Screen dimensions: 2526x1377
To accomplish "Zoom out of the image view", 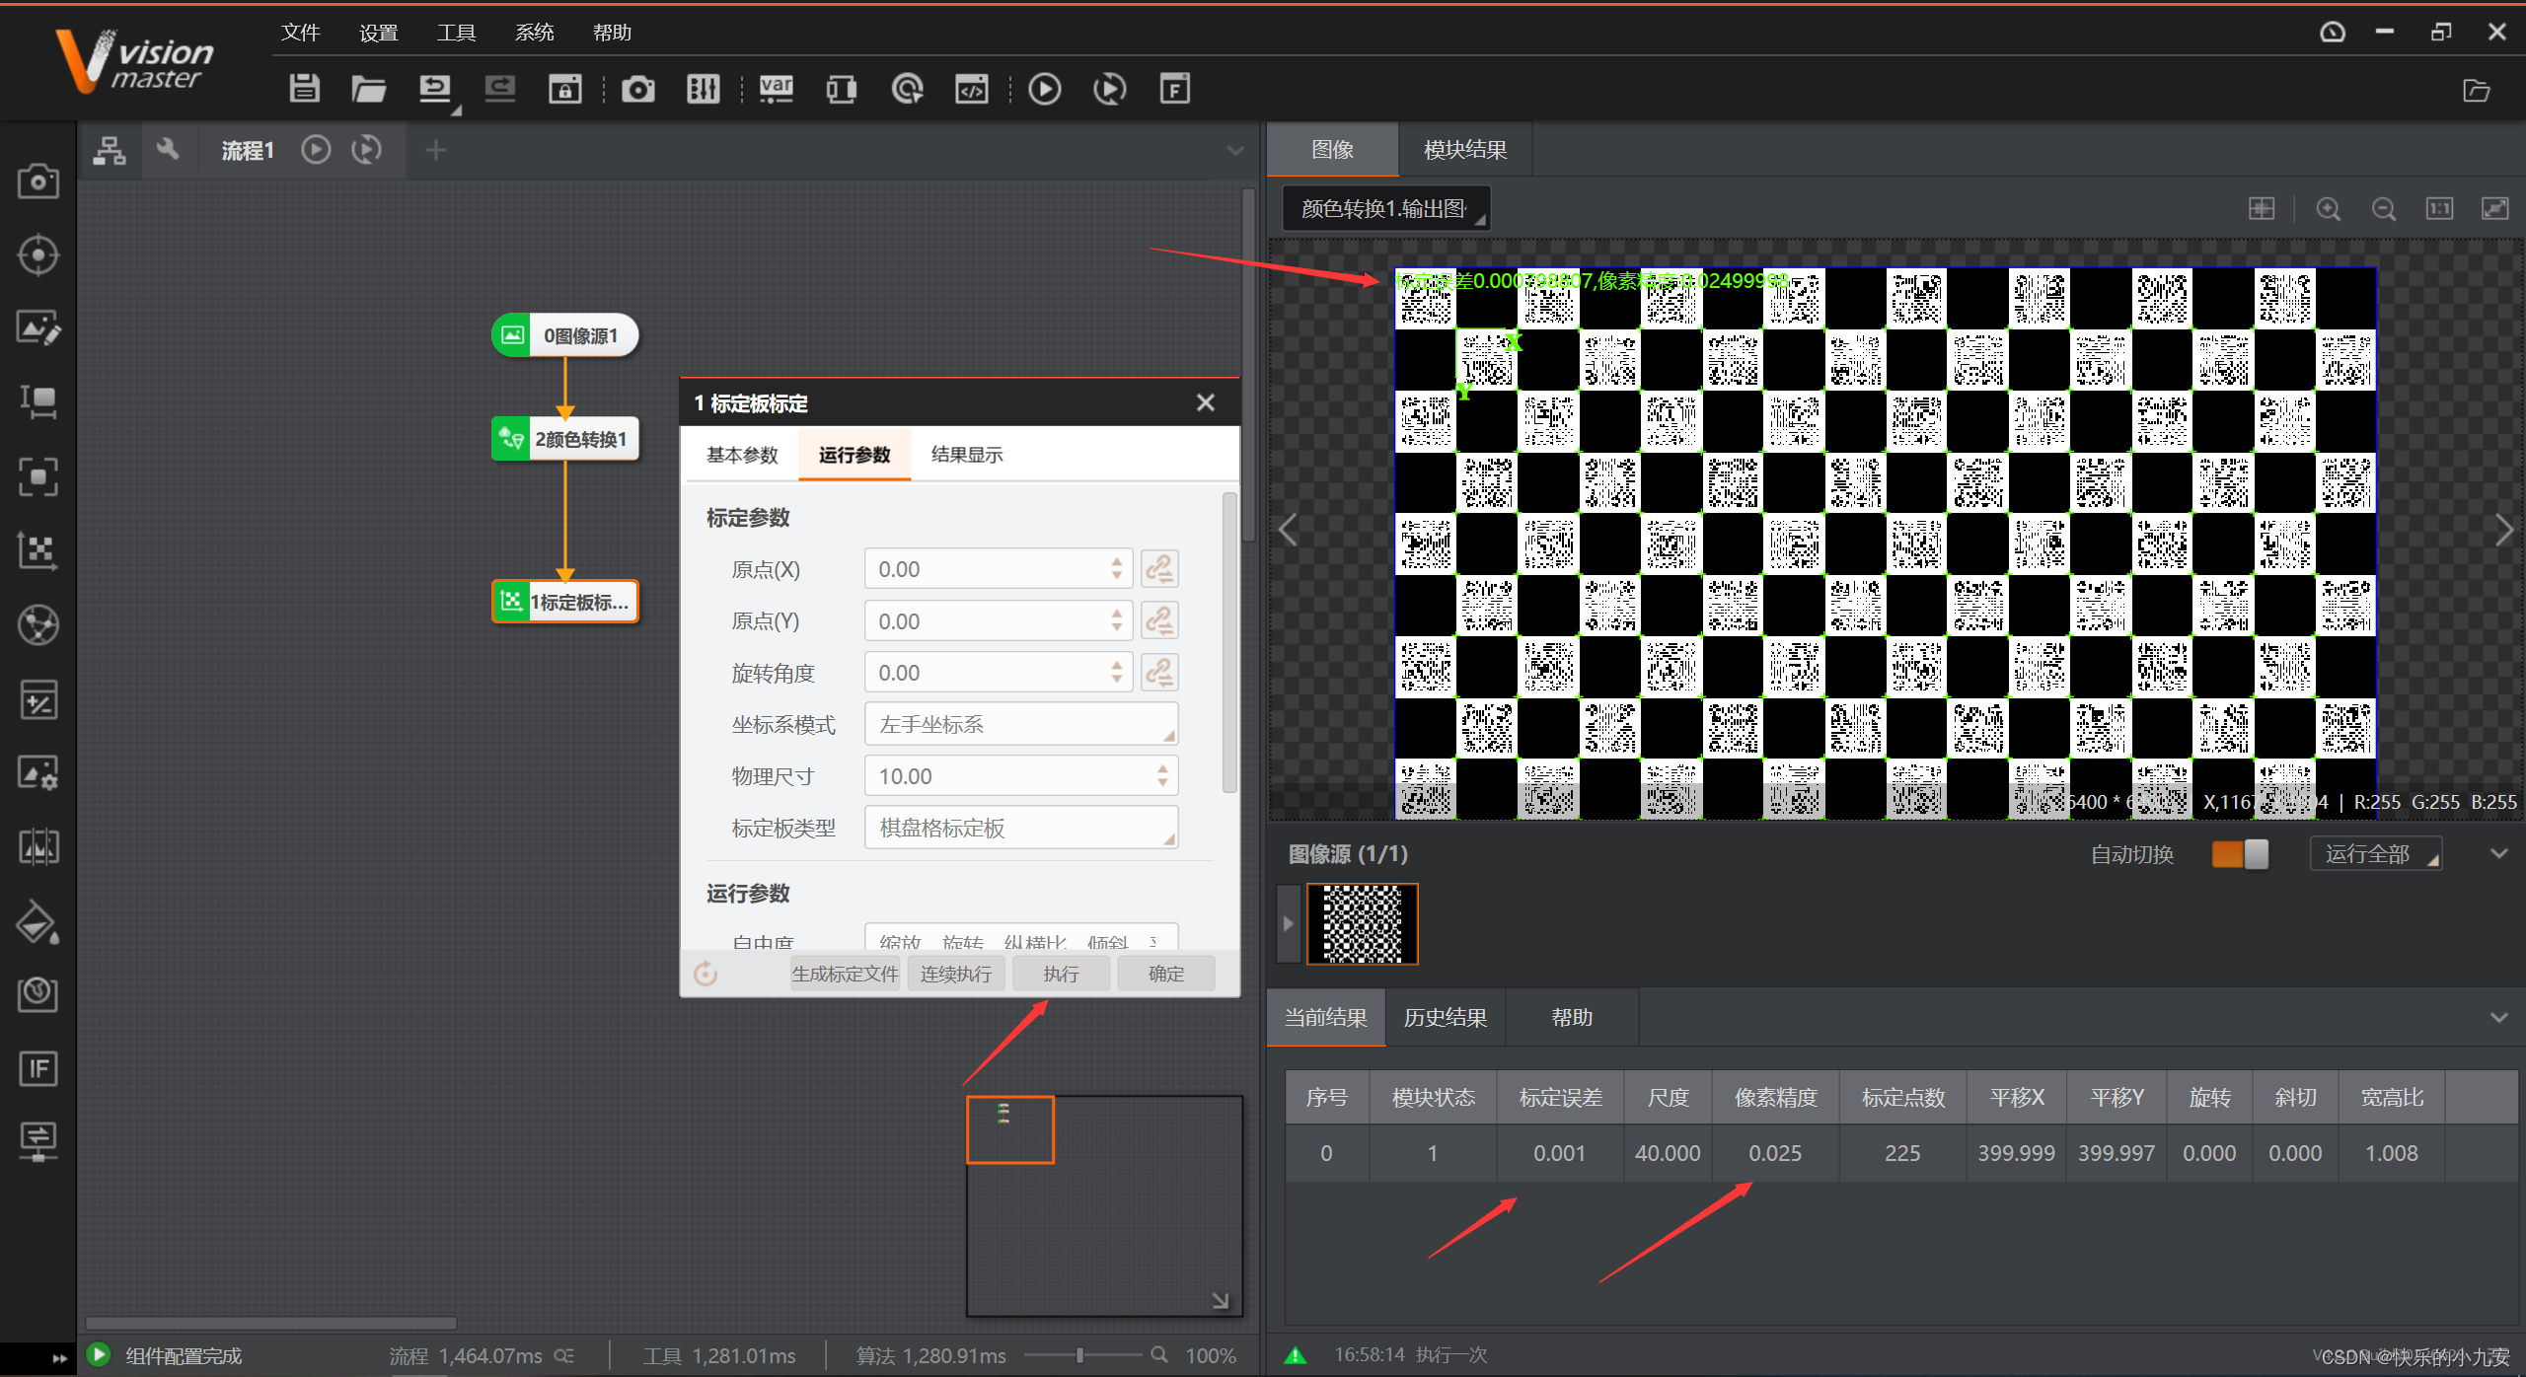I will (2384, 209).
